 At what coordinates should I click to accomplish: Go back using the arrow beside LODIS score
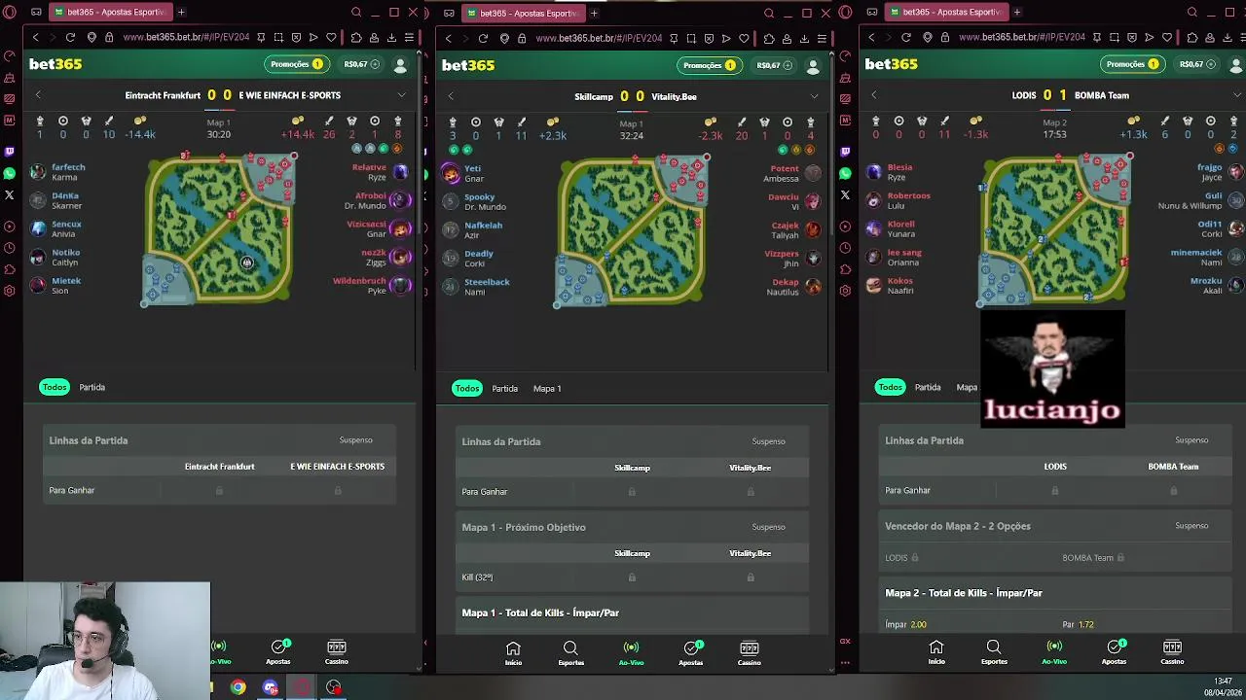[874, 95]
